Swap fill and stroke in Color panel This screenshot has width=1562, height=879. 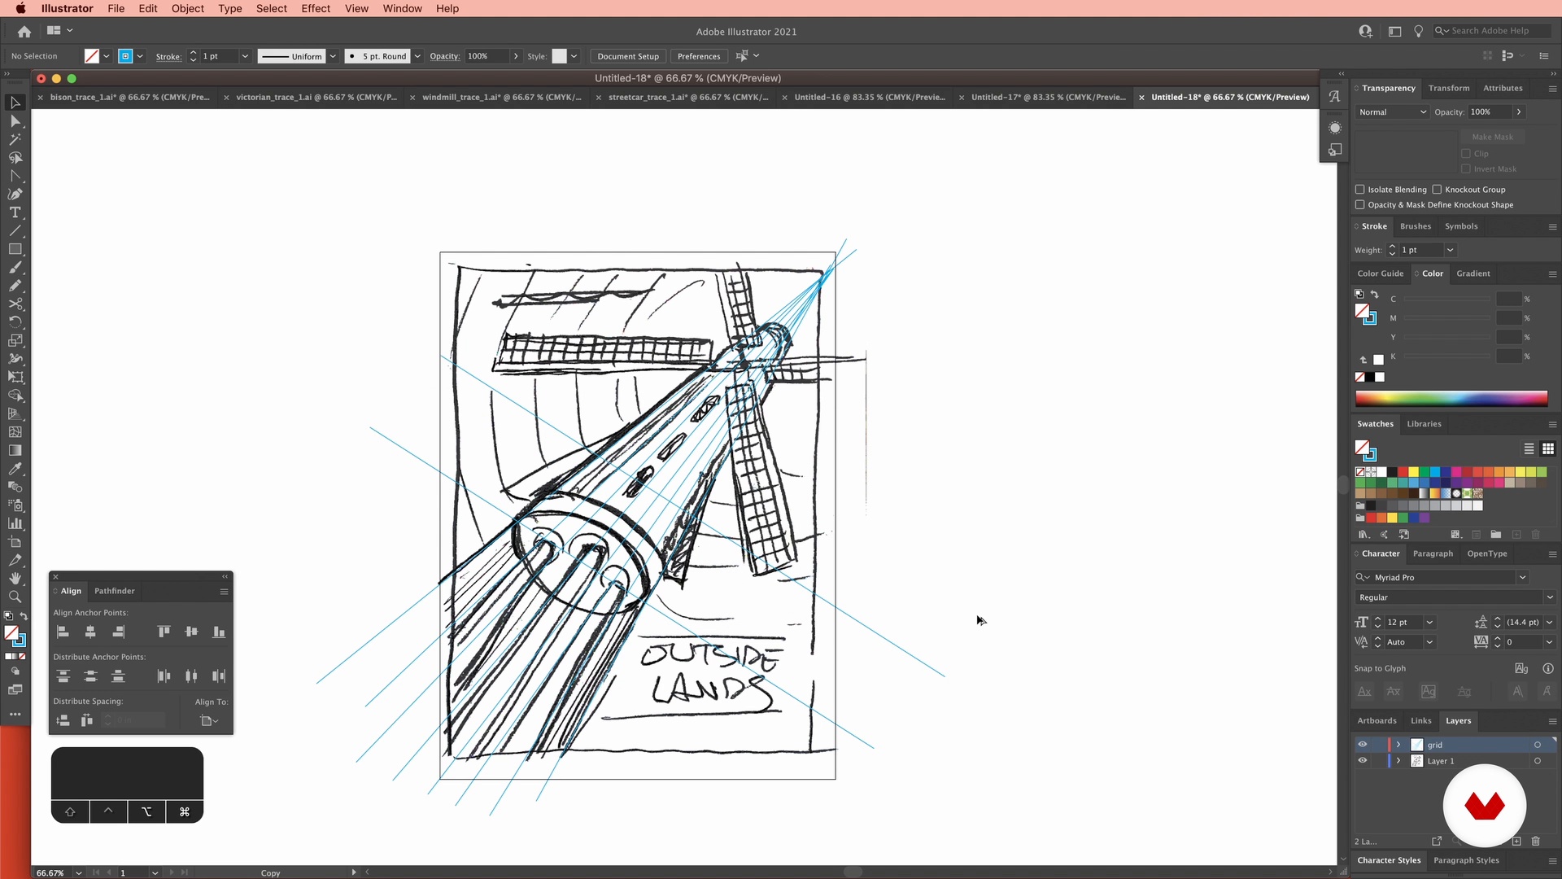[x=1375, y=294]
